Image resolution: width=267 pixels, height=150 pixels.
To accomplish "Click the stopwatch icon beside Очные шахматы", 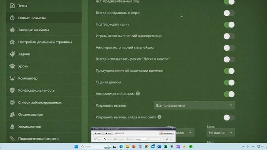I will tap(12, 17).
